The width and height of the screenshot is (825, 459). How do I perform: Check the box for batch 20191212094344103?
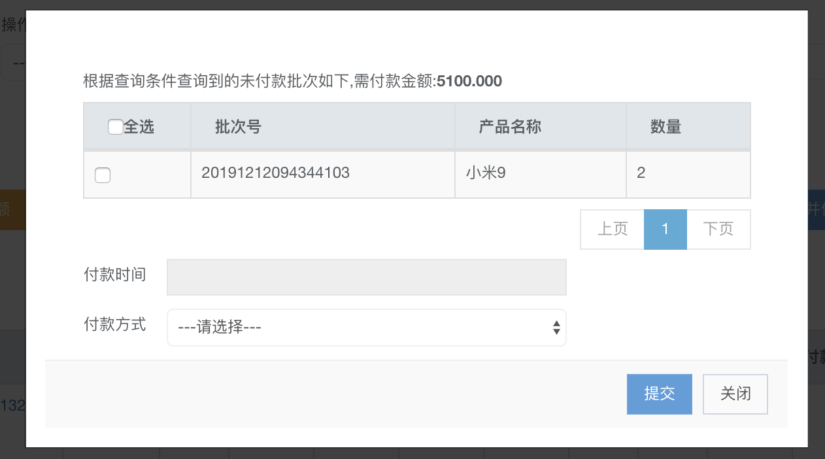point(103,175)
